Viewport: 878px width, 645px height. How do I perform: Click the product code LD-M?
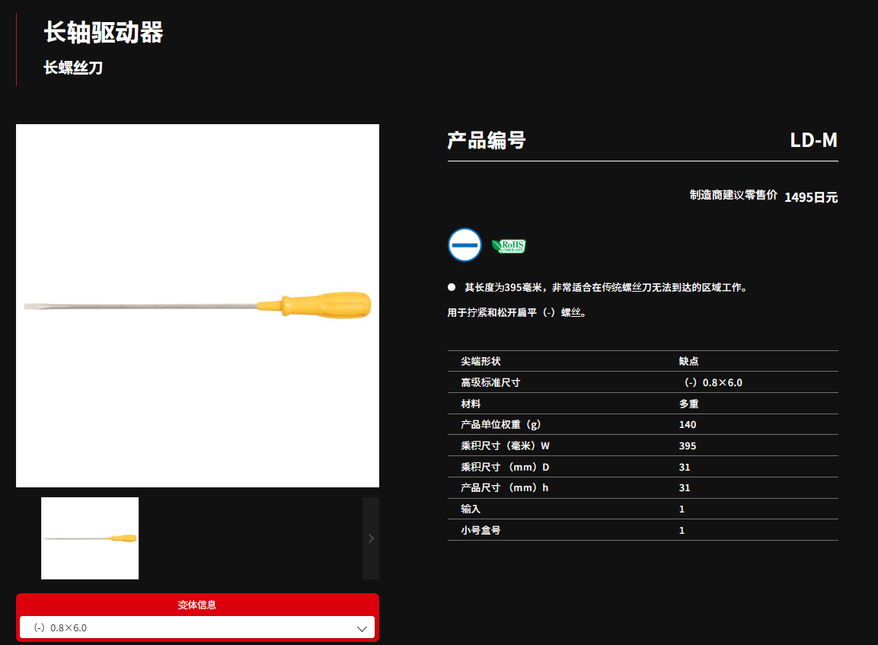pos(813,140)
